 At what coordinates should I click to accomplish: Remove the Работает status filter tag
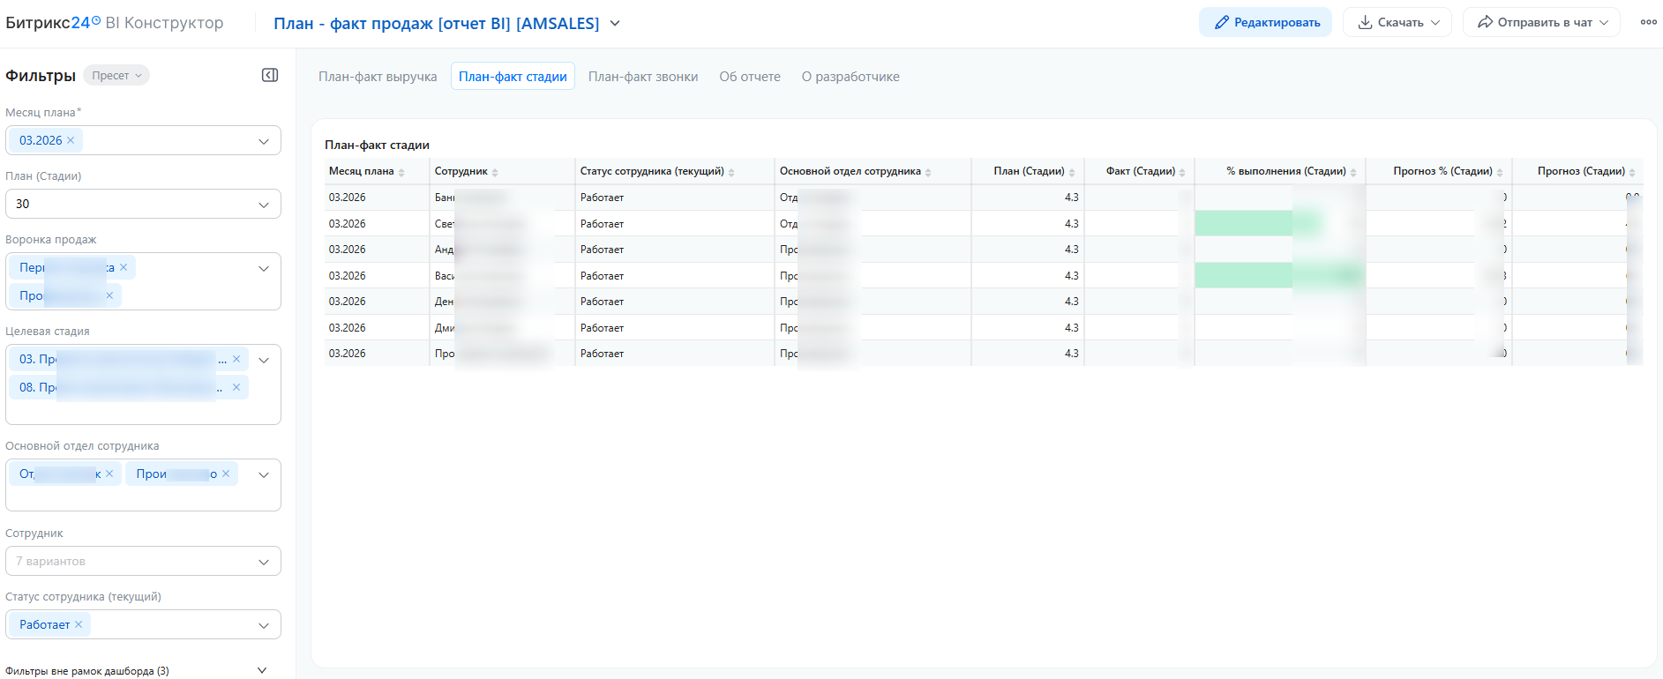click(79, 624)
